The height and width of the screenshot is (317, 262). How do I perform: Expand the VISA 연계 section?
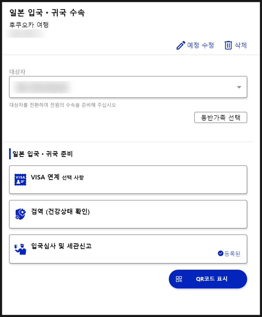click(x=128, y=179)
